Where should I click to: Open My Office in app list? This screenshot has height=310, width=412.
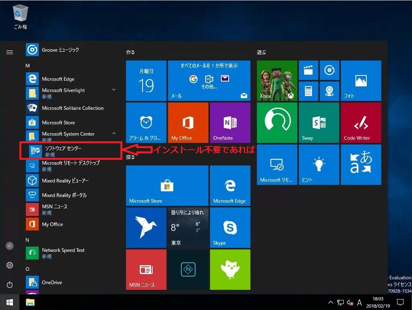click(x=71, y=224)
